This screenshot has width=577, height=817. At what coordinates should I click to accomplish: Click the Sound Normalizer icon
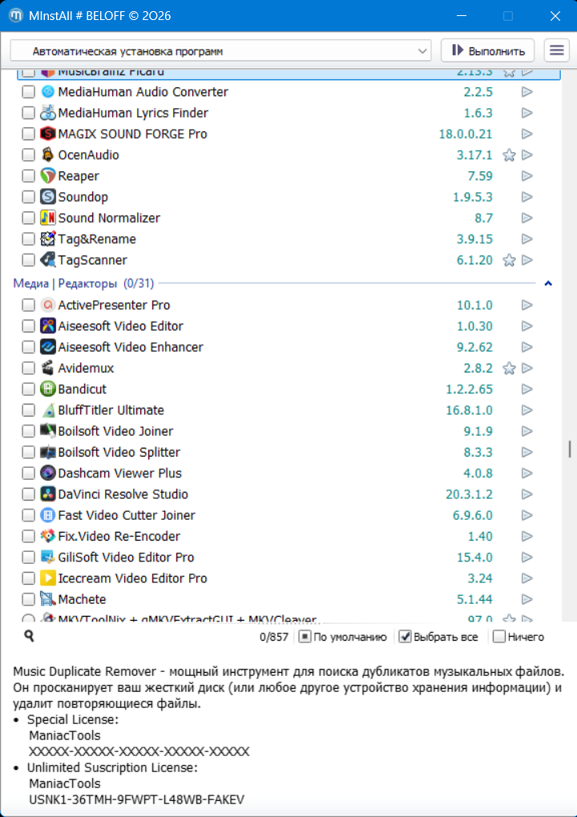coord(47,218)
